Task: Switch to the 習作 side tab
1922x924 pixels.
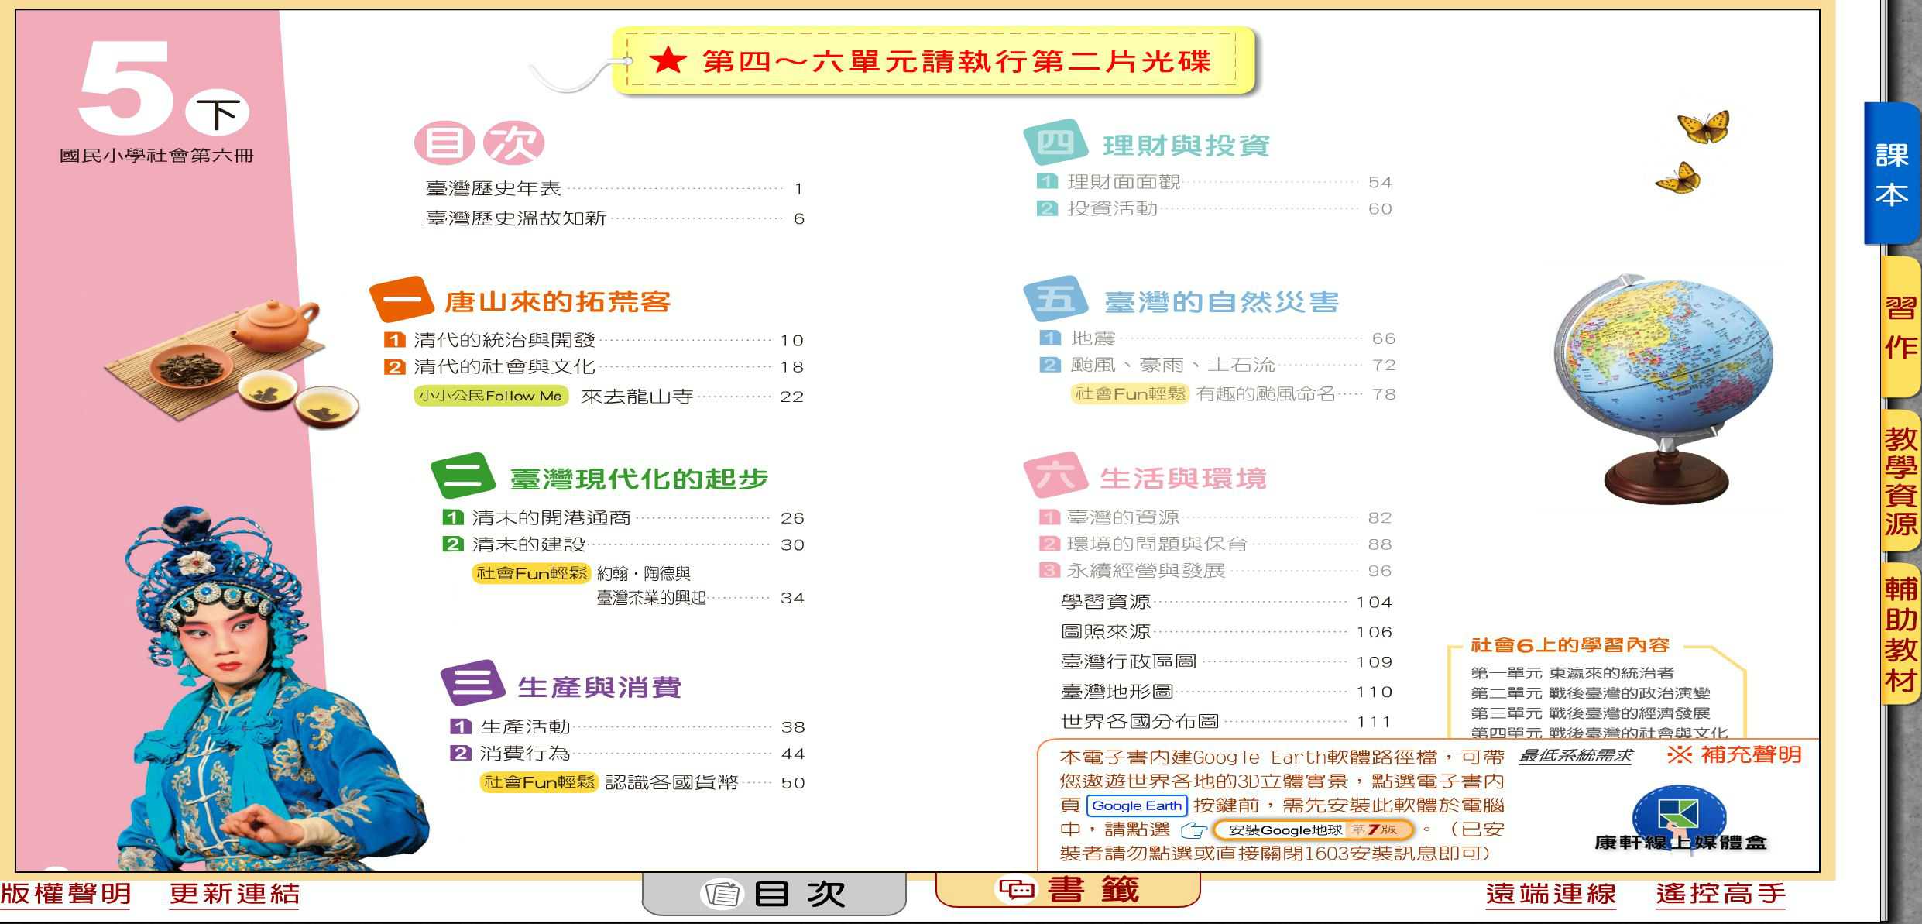Action: tap(1900, 327)
